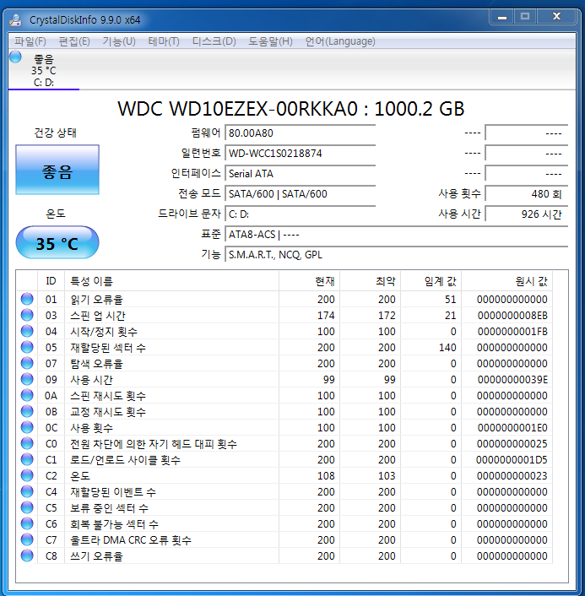Click the status icon for 읽기 오류율 row

click(x=27, y=299)
